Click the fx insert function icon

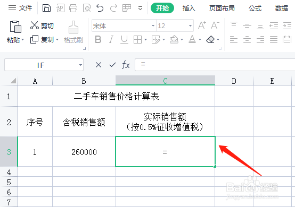(x=126, y=65)
